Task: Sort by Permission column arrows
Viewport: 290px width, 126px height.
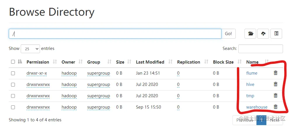Action: tap(55, 62)
